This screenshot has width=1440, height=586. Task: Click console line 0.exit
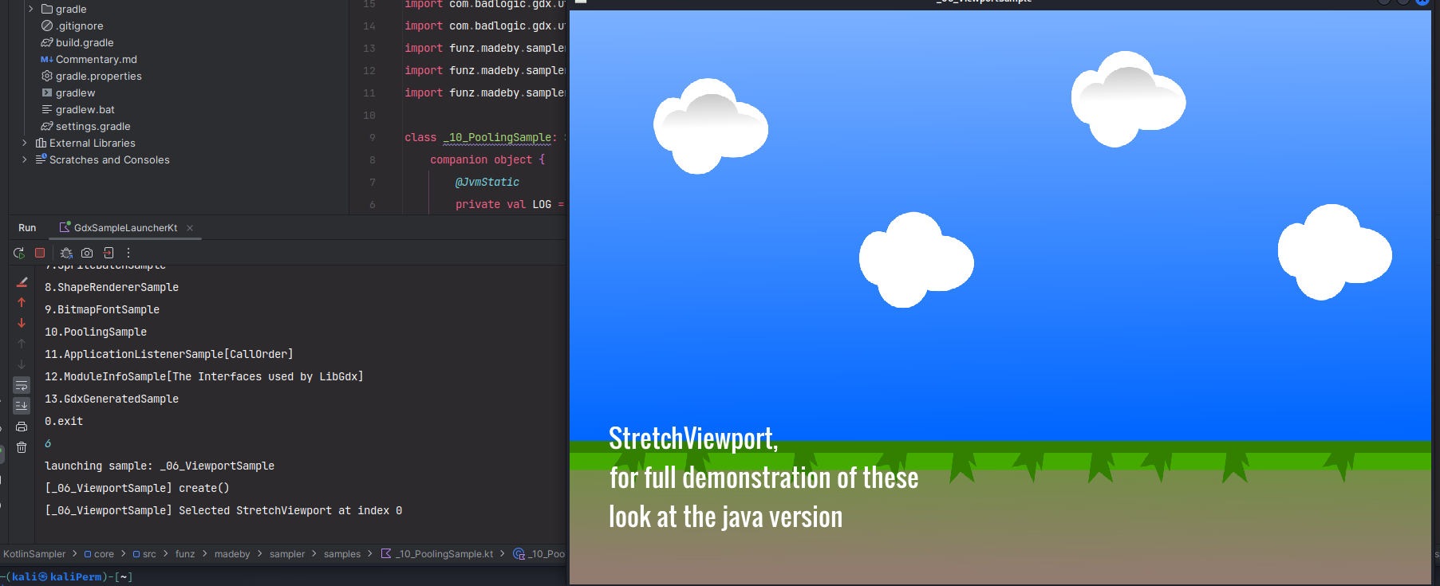[64, 422]
